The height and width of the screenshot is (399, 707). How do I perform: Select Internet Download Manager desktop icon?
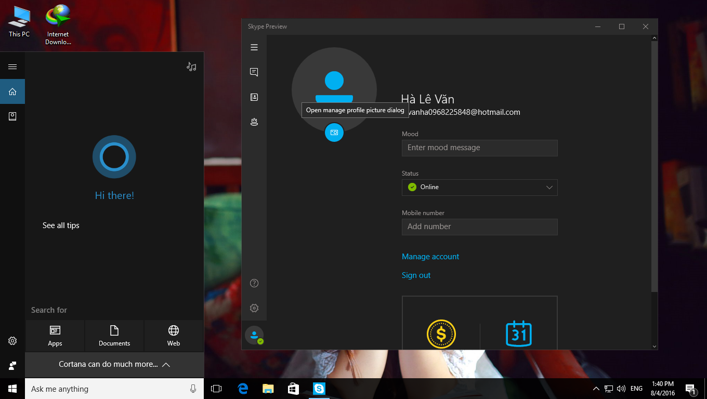click(x=58, y=24)
